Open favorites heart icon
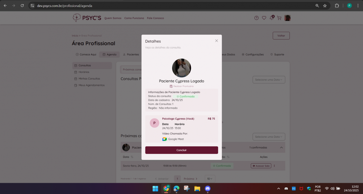The width and height of the screenshot is (363, 194). (x=264, y=18)
